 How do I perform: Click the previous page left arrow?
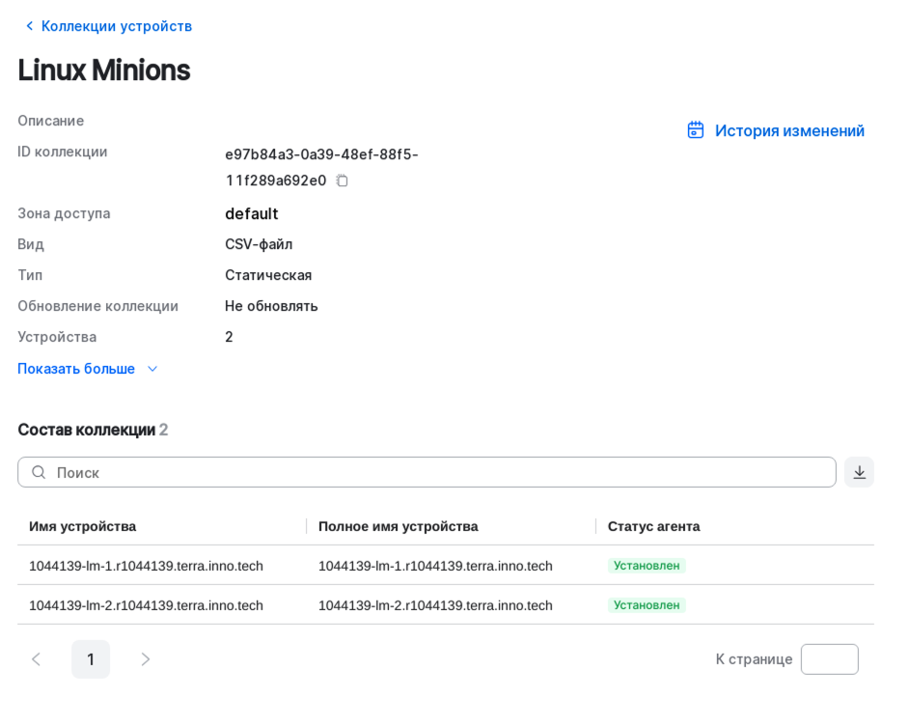point(36,659)
